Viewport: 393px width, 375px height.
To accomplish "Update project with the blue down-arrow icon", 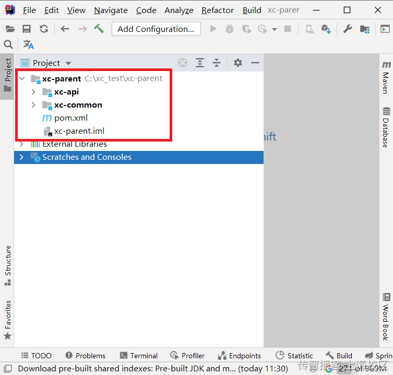I will [326, 29].
